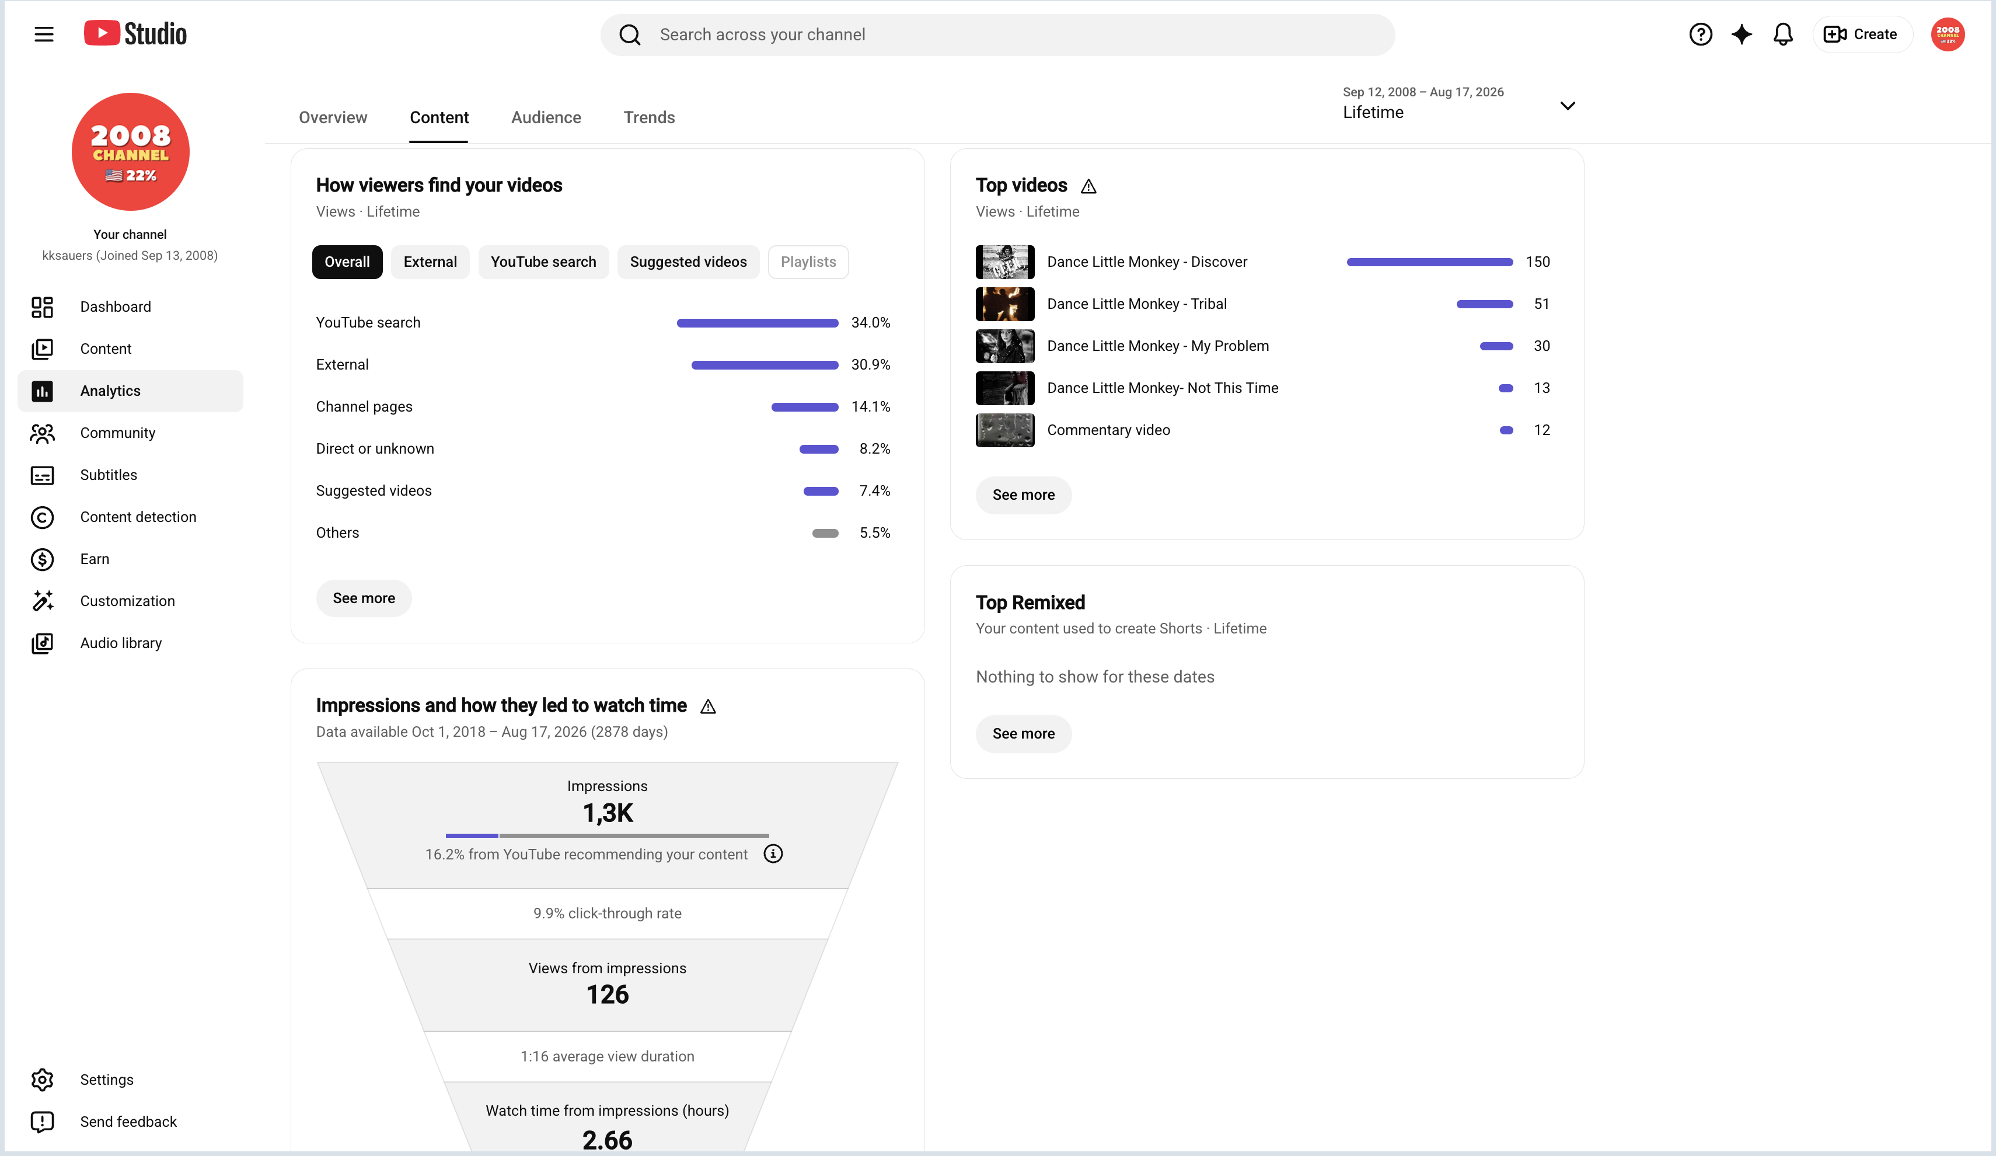
Task: Select the External traffic chip
Action: [x=430, y=262]
